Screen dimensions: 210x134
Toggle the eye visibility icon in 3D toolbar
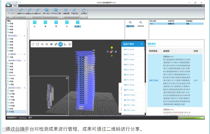coord(47,44)
